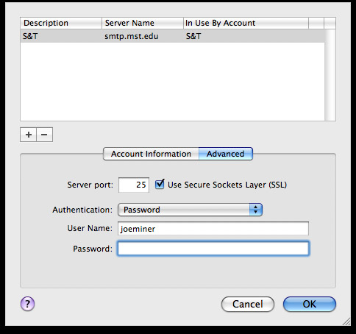The image size is (356, 334).
Task: Switch to the Account Information tab
Action: 151,154
